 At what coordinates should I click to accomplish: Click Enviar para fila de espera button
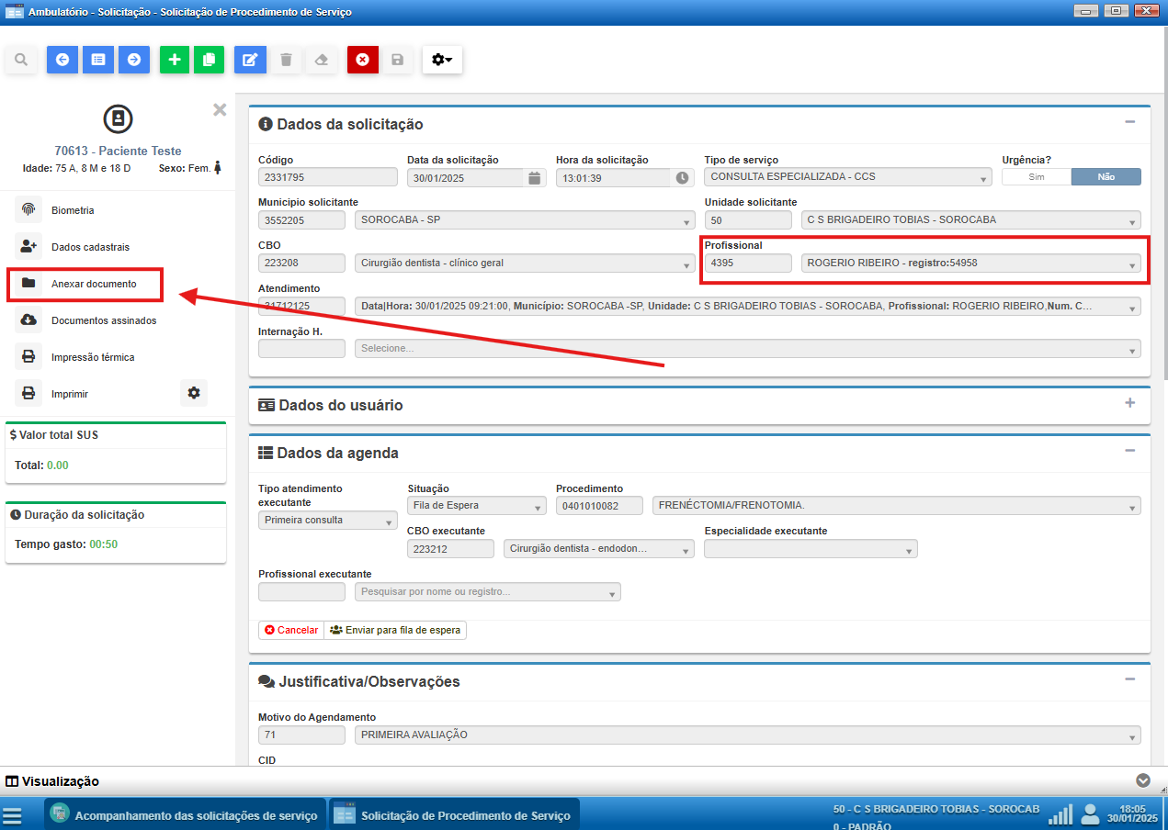pyautogui.click(x=395, y=630)
